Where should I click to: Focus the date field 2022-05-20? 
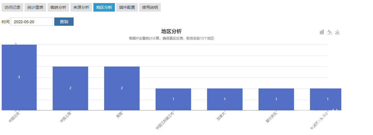pos(32,22)
